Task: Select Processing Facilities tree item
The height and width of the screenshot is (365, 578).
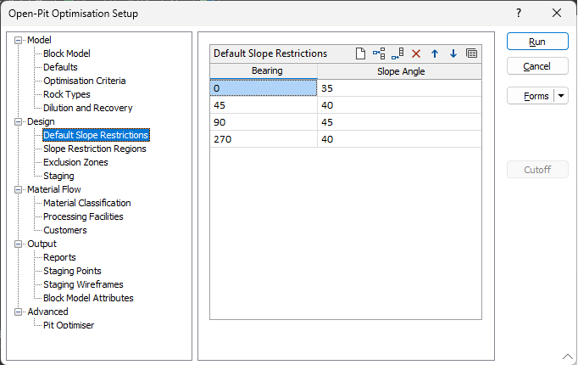Action: [x=83, y=216]
